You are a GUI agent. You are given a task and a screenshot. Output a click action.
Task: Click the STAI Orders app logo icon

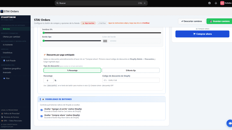pyautogui.click(x=2, y=11)
